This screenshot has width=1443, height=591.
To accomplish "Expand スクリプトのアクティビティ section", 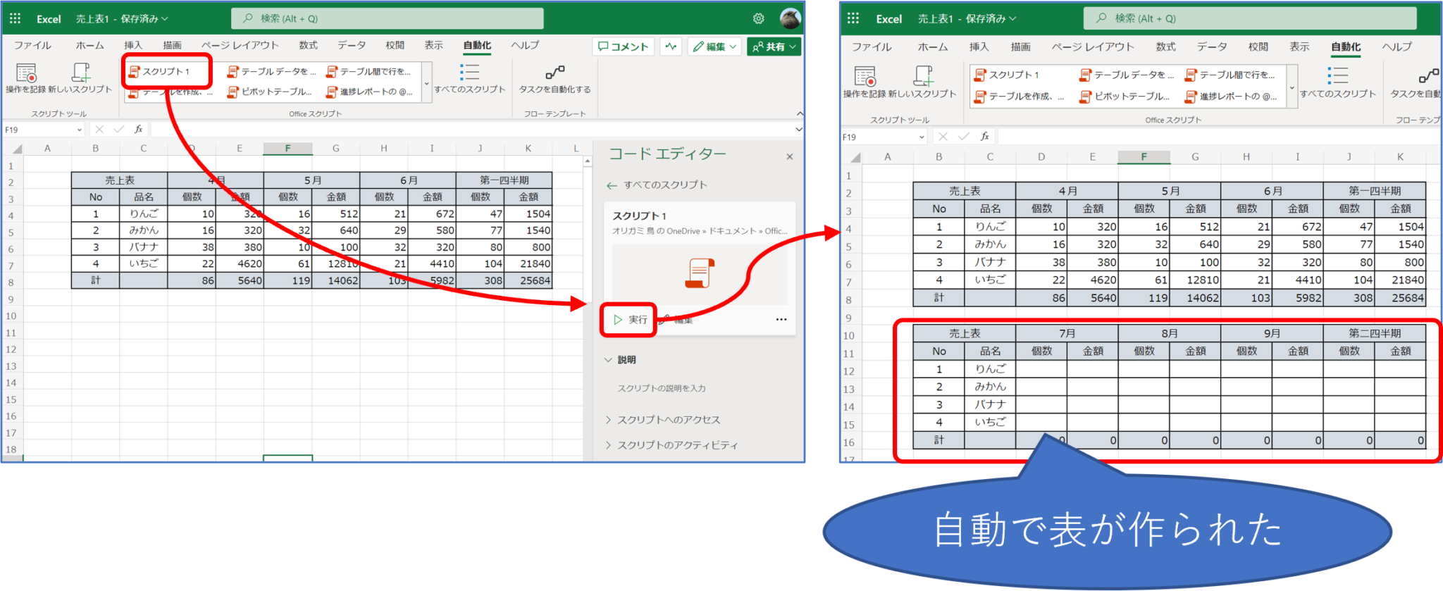I will (676, 445).
